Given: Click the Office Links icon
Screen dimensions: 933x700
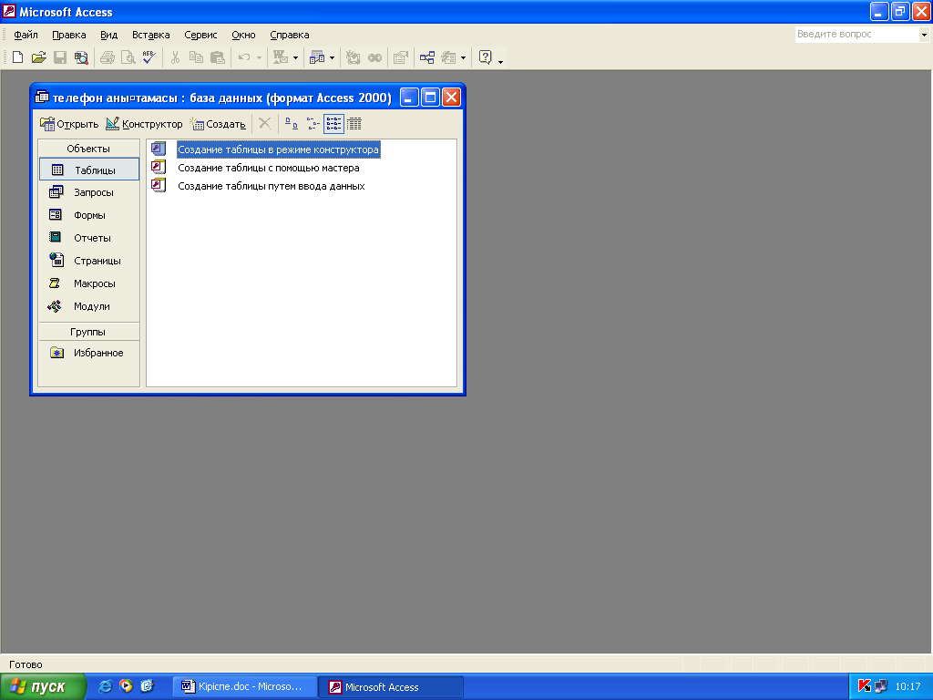Looking at the screenshot, I should click(281, 57).
